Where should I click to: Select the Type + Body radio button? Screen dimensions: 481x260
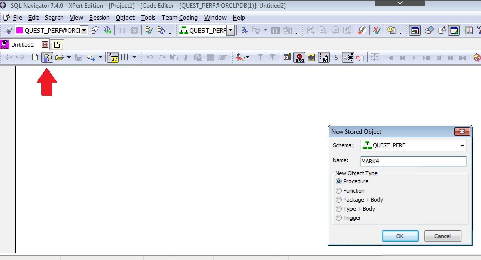(x=339, y=209)
